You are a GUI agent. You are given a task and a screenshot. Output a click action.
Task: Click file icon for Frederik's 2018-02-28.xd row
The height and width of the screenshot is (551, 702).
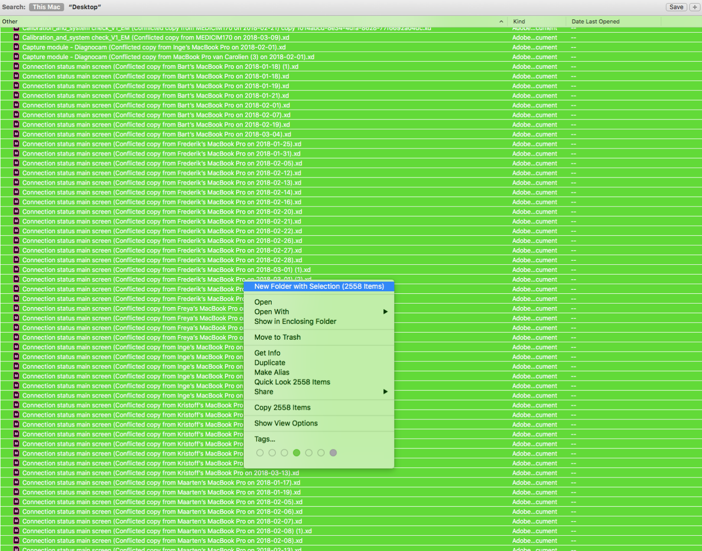16,260
